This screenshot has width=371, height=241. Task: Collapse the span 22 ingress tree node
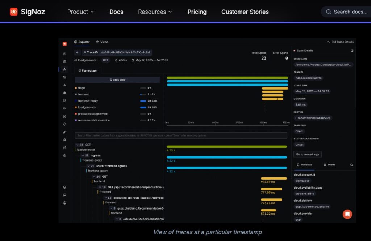point(83,156)
